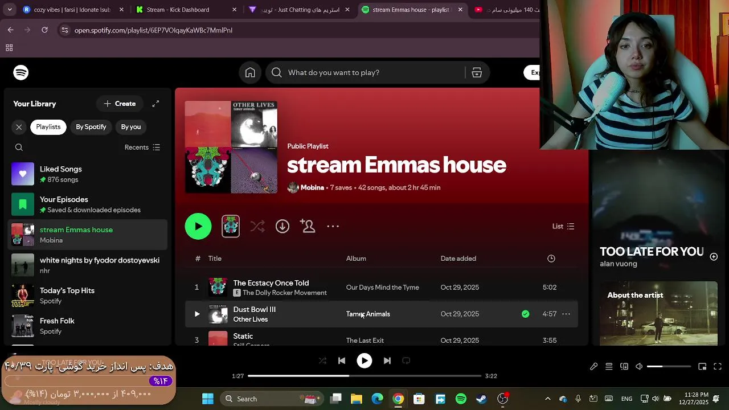Screen dimensions: 729x410
Task: Go back in the browser
Action: pyautogui.click(x=10, y=30)
